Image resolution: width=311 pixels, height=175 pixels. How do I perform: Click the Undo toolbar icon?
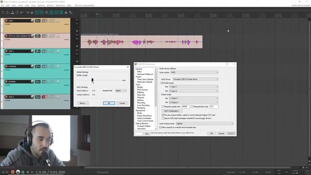[x=22, y=13]
